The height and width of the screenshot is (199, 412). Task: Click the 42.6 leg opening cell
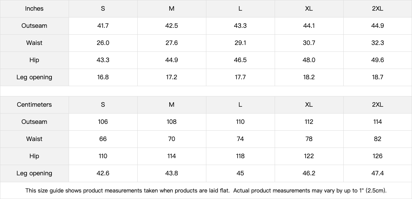[x=103, y=173]
